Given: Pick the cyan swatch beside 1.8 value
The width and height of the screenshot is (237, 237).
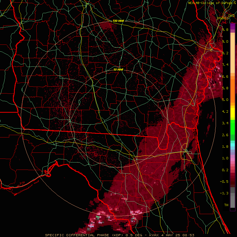Looking at the screenshot, I should click(x=233, y=145).
